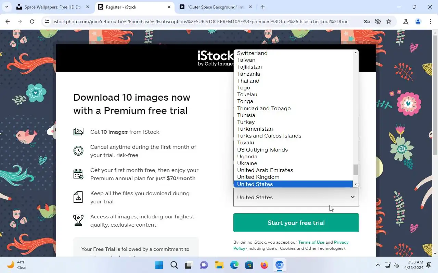Screen dimensions: 438x273
Task: Open Windows taskbar search
Action: [174, 265]
